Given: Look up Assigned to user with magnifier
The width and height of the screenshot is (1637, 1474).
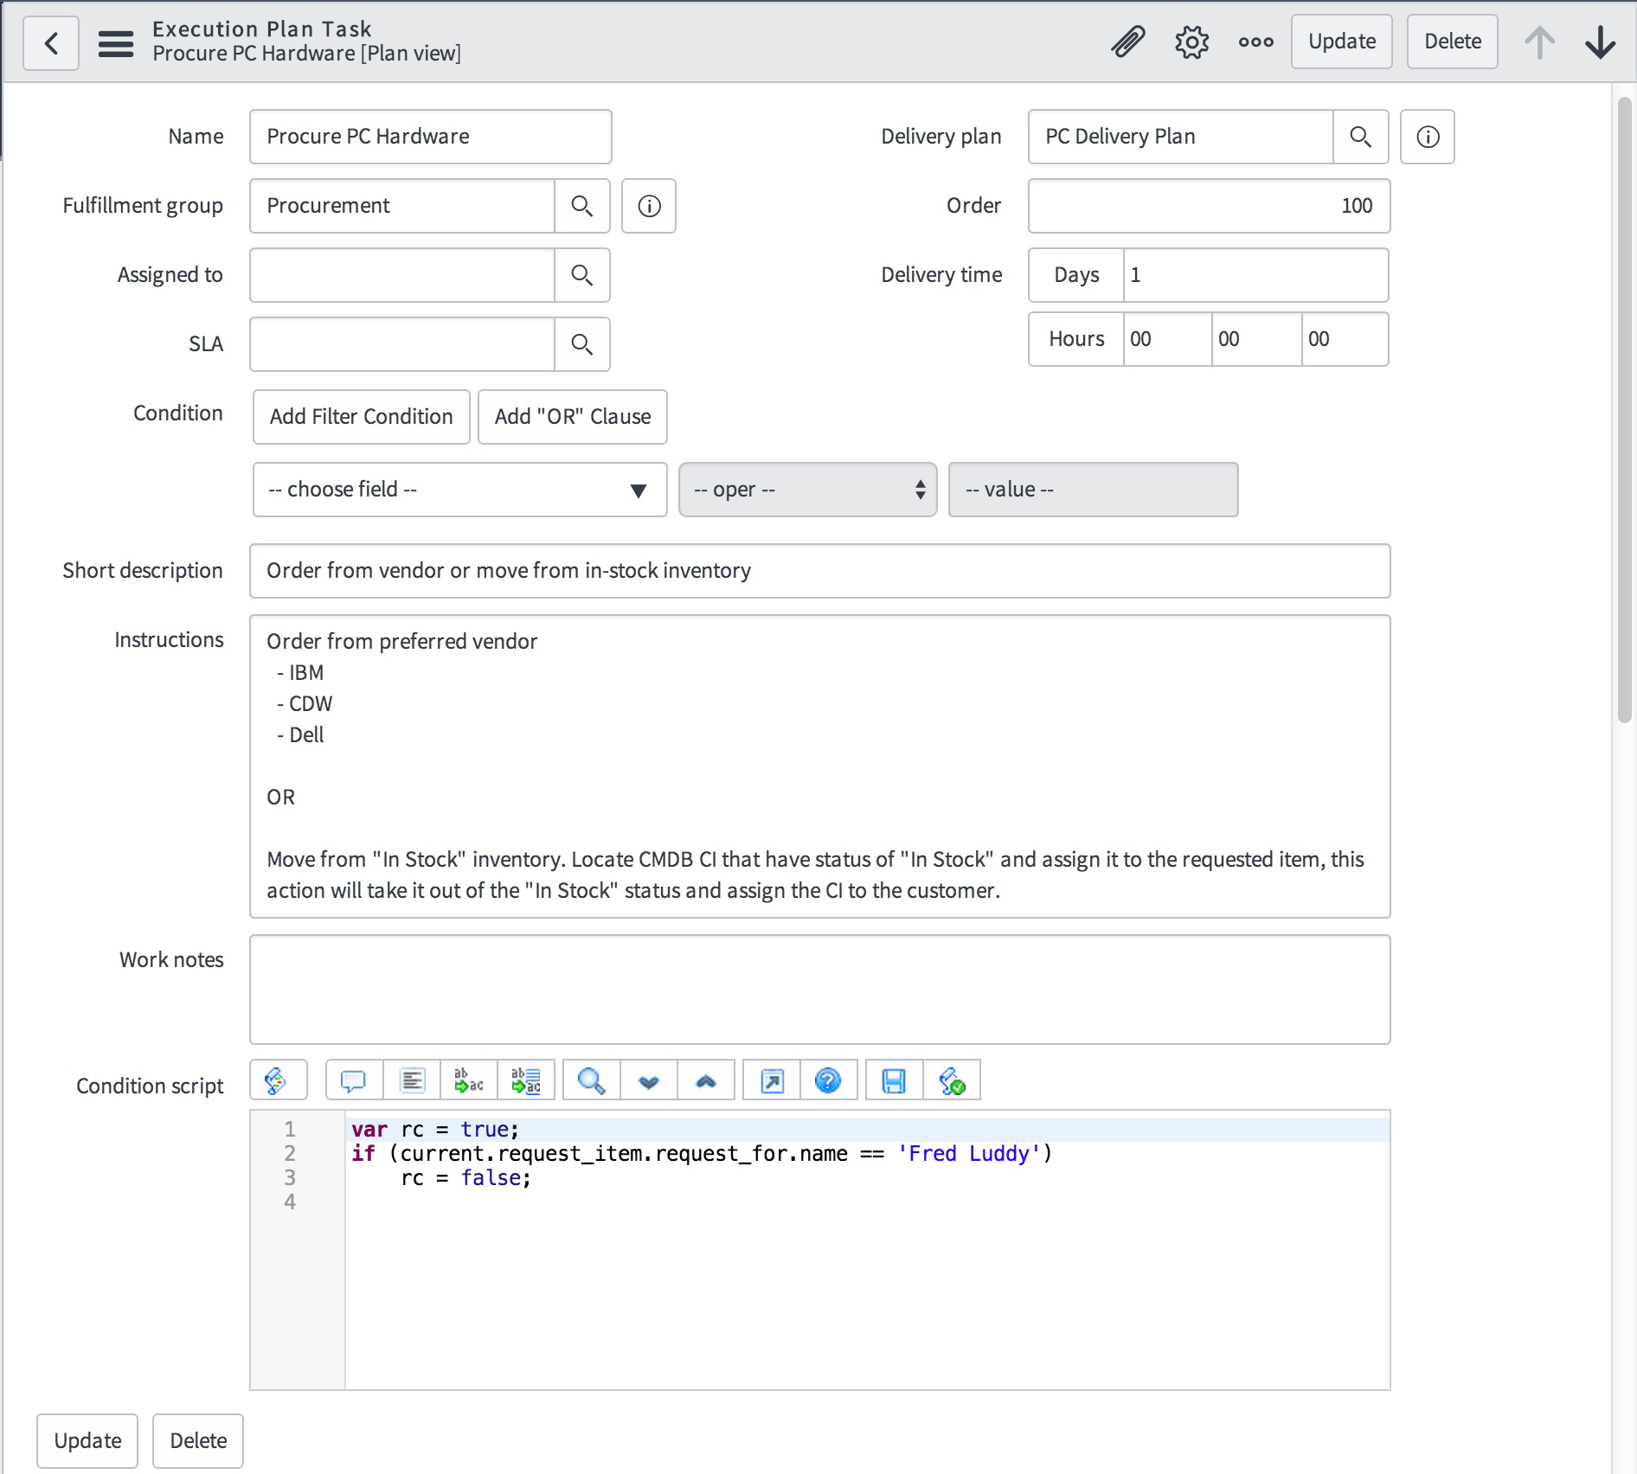Looking at the screenshot, I should [581, 275].
